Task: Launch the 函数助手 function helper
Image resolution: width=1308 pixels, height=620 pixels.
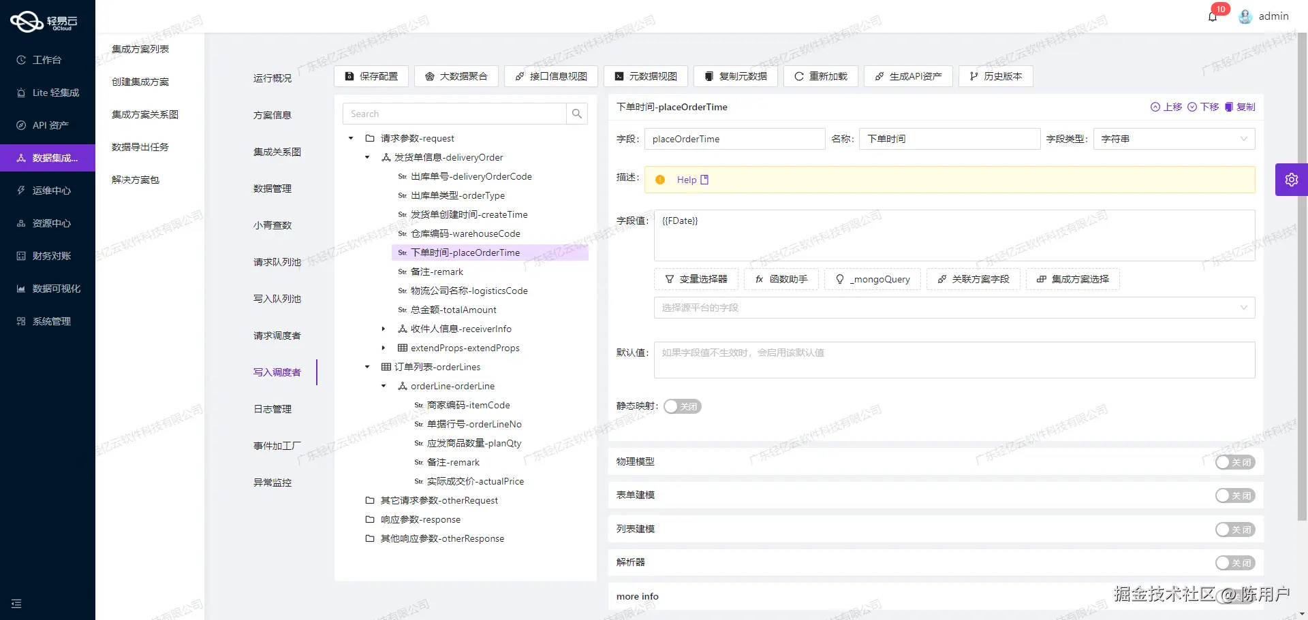Action: [781, 279]
